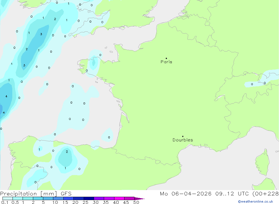Select the Dourbies location dot marker
The width and height of the screenshot is (279, 204).
click(183, 136)
